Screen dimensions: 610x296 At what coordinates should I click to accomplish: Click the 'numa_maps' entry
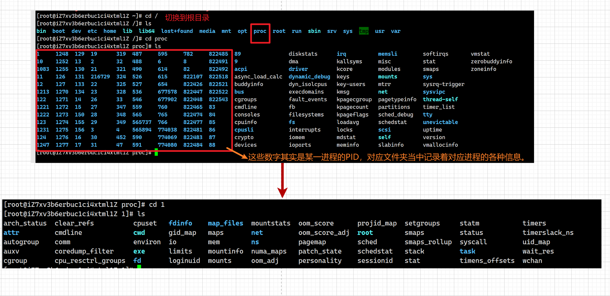click(269, 251)
